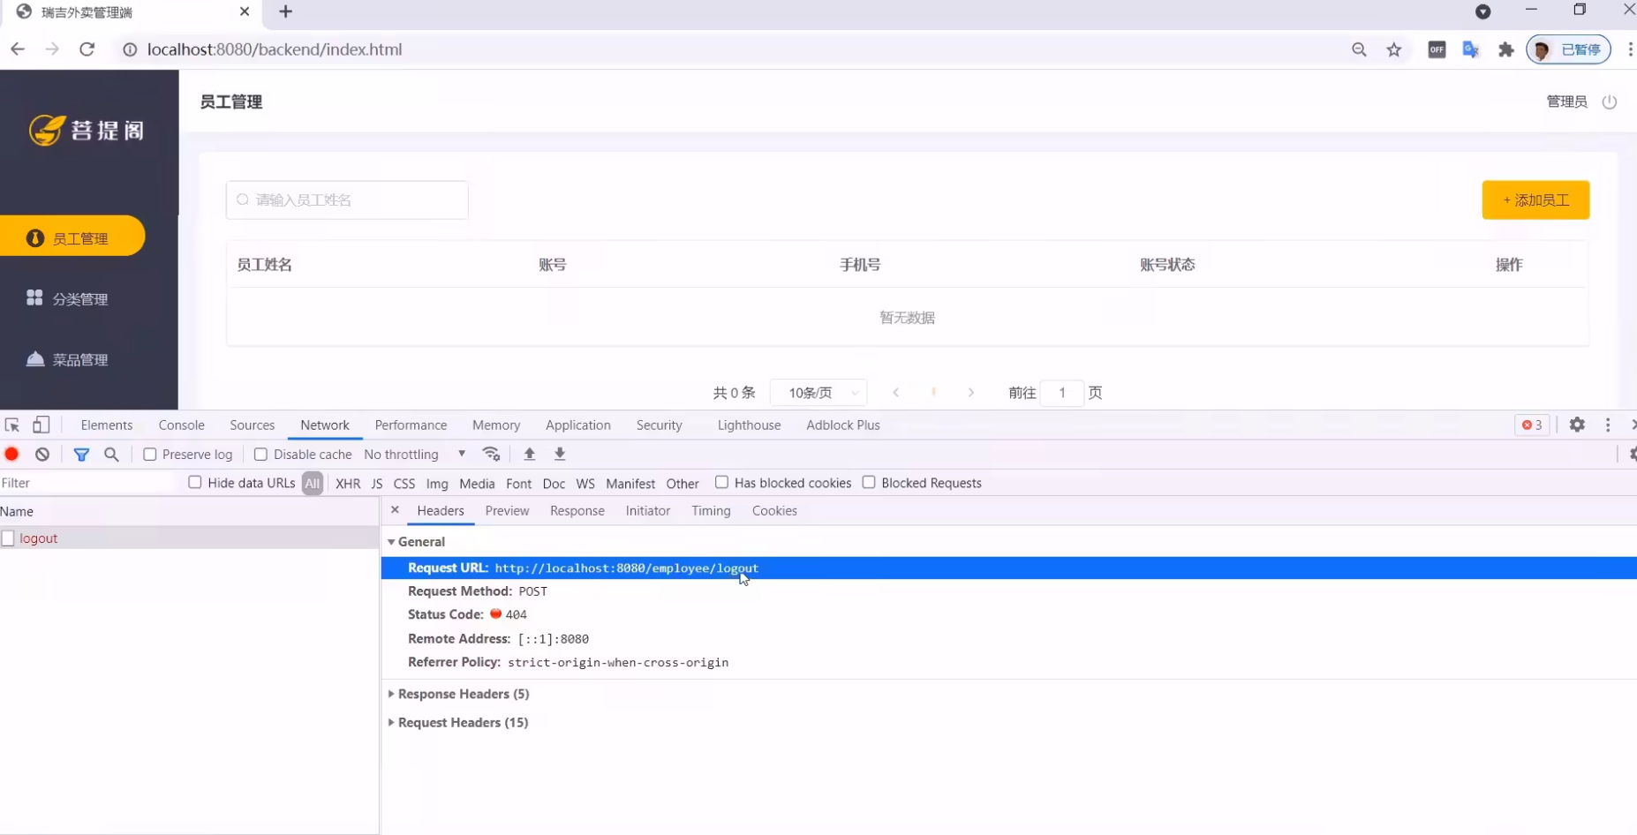Open the Adblock Plus tab
This screenshot has height=835, width=1637.
click(843, 425)
